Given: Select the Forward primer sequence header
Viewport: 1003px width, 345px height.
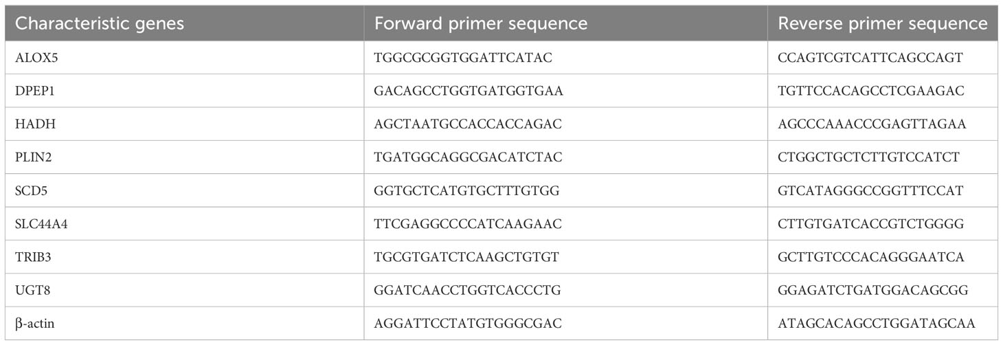Looking at the screenshot, I should [x=481, y=23].
